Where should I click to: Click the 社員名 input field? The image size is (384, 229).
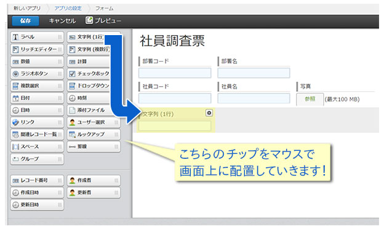(254, 98)
